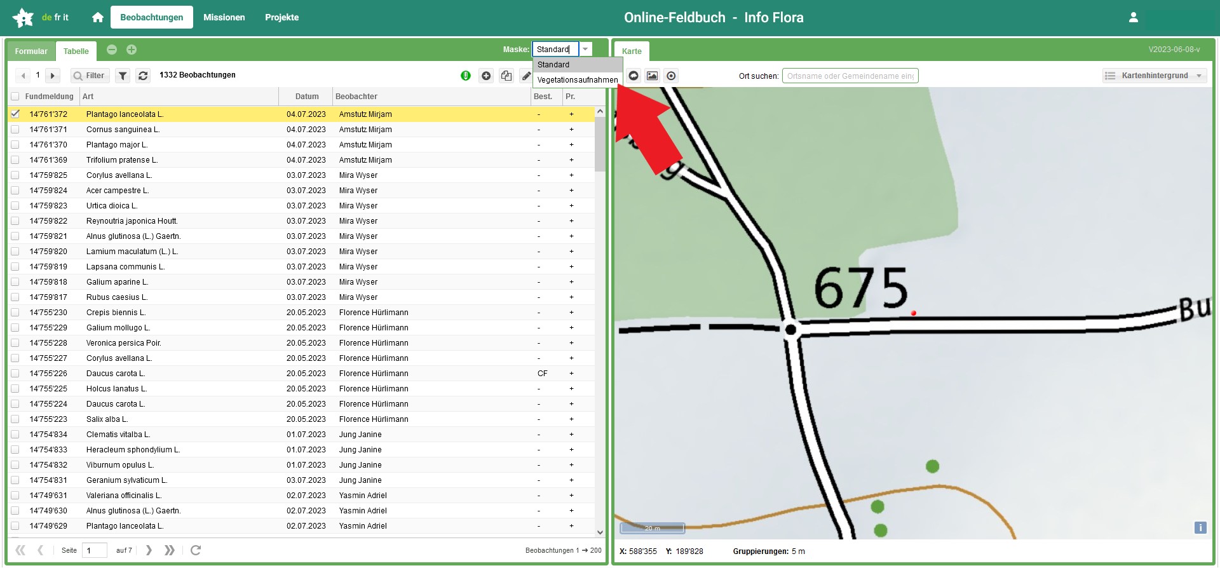Click the Filter search button
The width and height of the screenshot is (1220, 568).
point(90,76)
